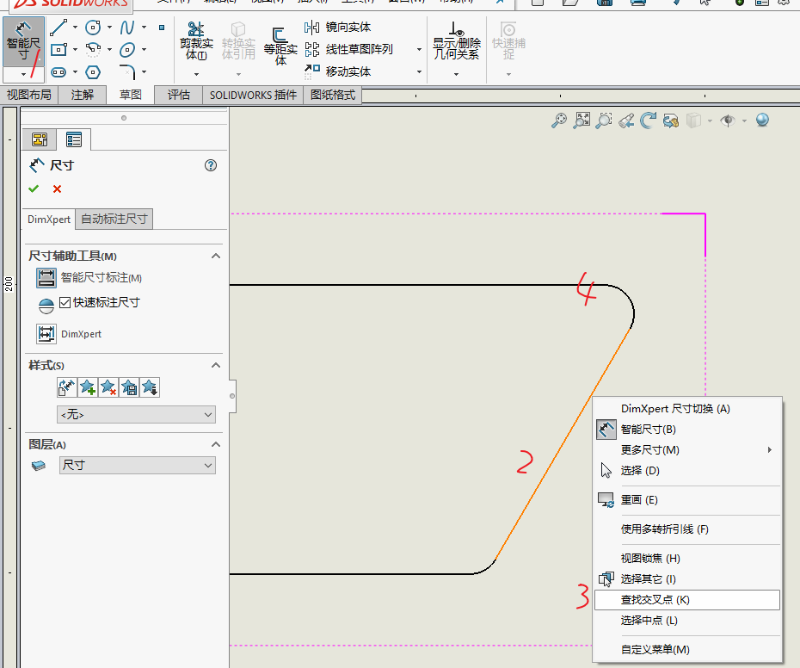Switch to the 自动标注尺寸 tab button

point(114,219)
